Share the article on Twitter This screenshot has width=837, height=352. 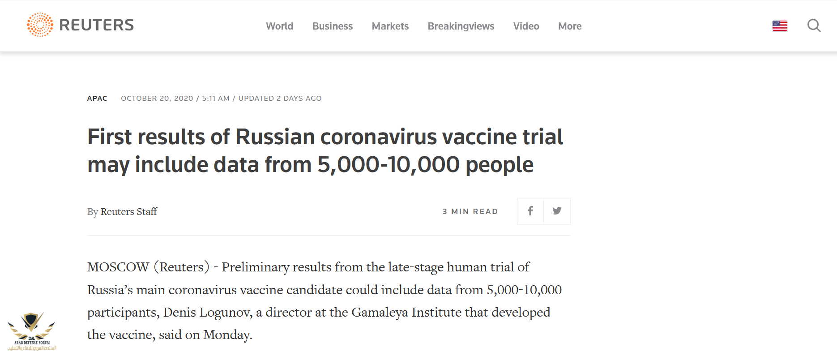tap(557, 211)
